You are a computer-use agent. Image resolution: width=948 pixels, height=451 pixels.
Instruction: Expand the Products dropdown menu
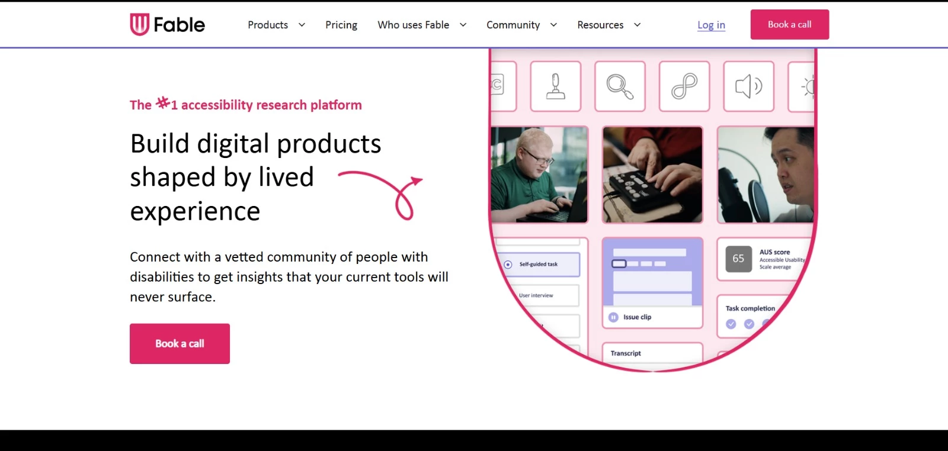point(276,25)
